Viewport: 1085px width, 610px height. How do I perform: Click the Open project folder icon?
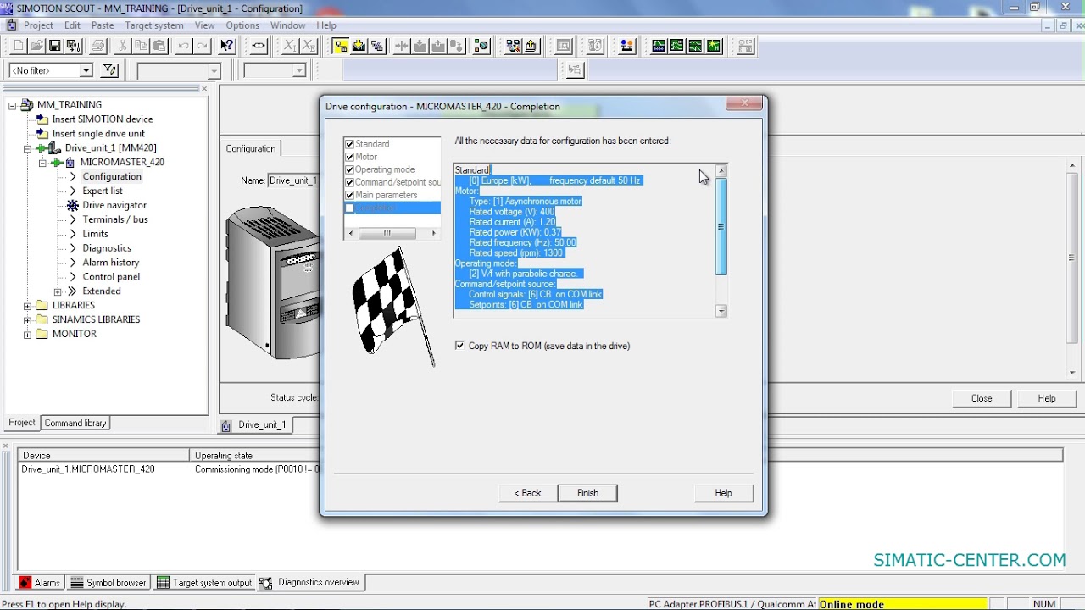tap(37, 46)
